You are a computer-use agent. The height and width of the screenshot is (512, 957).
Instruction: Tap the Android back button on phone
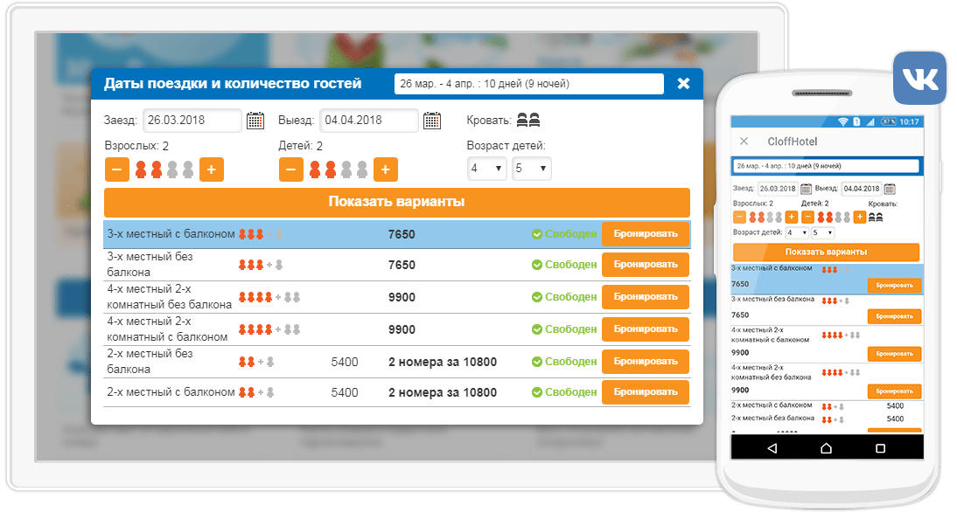tap(772, 447)
